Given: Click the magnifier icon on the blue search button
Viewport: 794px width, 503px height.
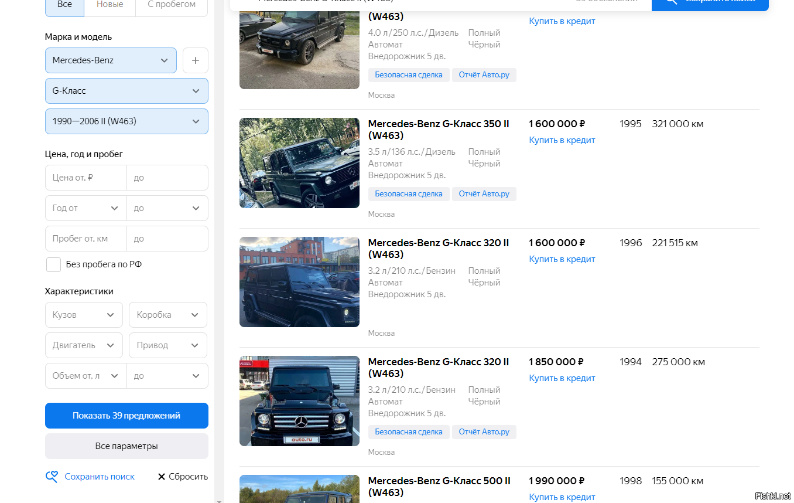Looking at the screenshot, I should (x=671, y=2).
